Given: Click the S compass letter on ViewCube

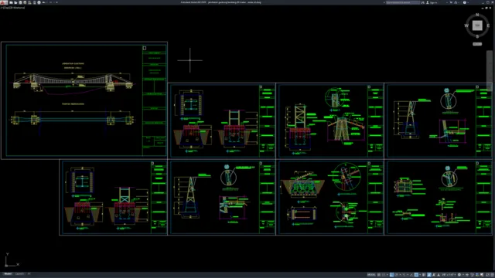Looking at the screenshot, I should coord(477,36).
